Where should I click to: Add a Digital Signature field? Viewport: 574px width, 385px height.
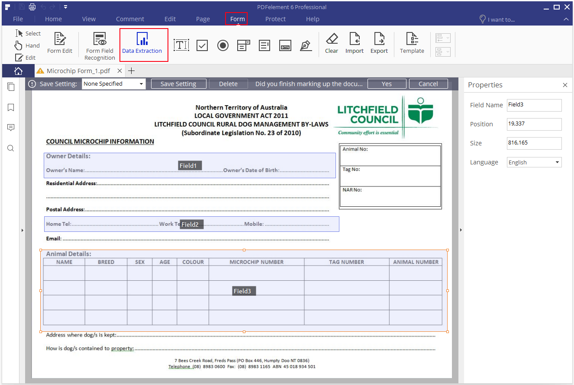point(306,45)
